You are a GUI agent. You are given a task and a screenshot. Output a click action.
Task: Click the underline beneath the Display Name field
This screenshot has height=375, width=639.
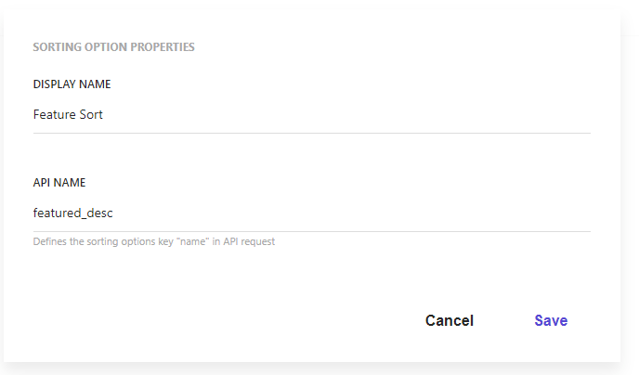(311, 133)
